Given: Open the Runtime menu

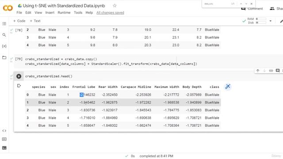Looking at the screenshot, I should [x=64, y=13].
